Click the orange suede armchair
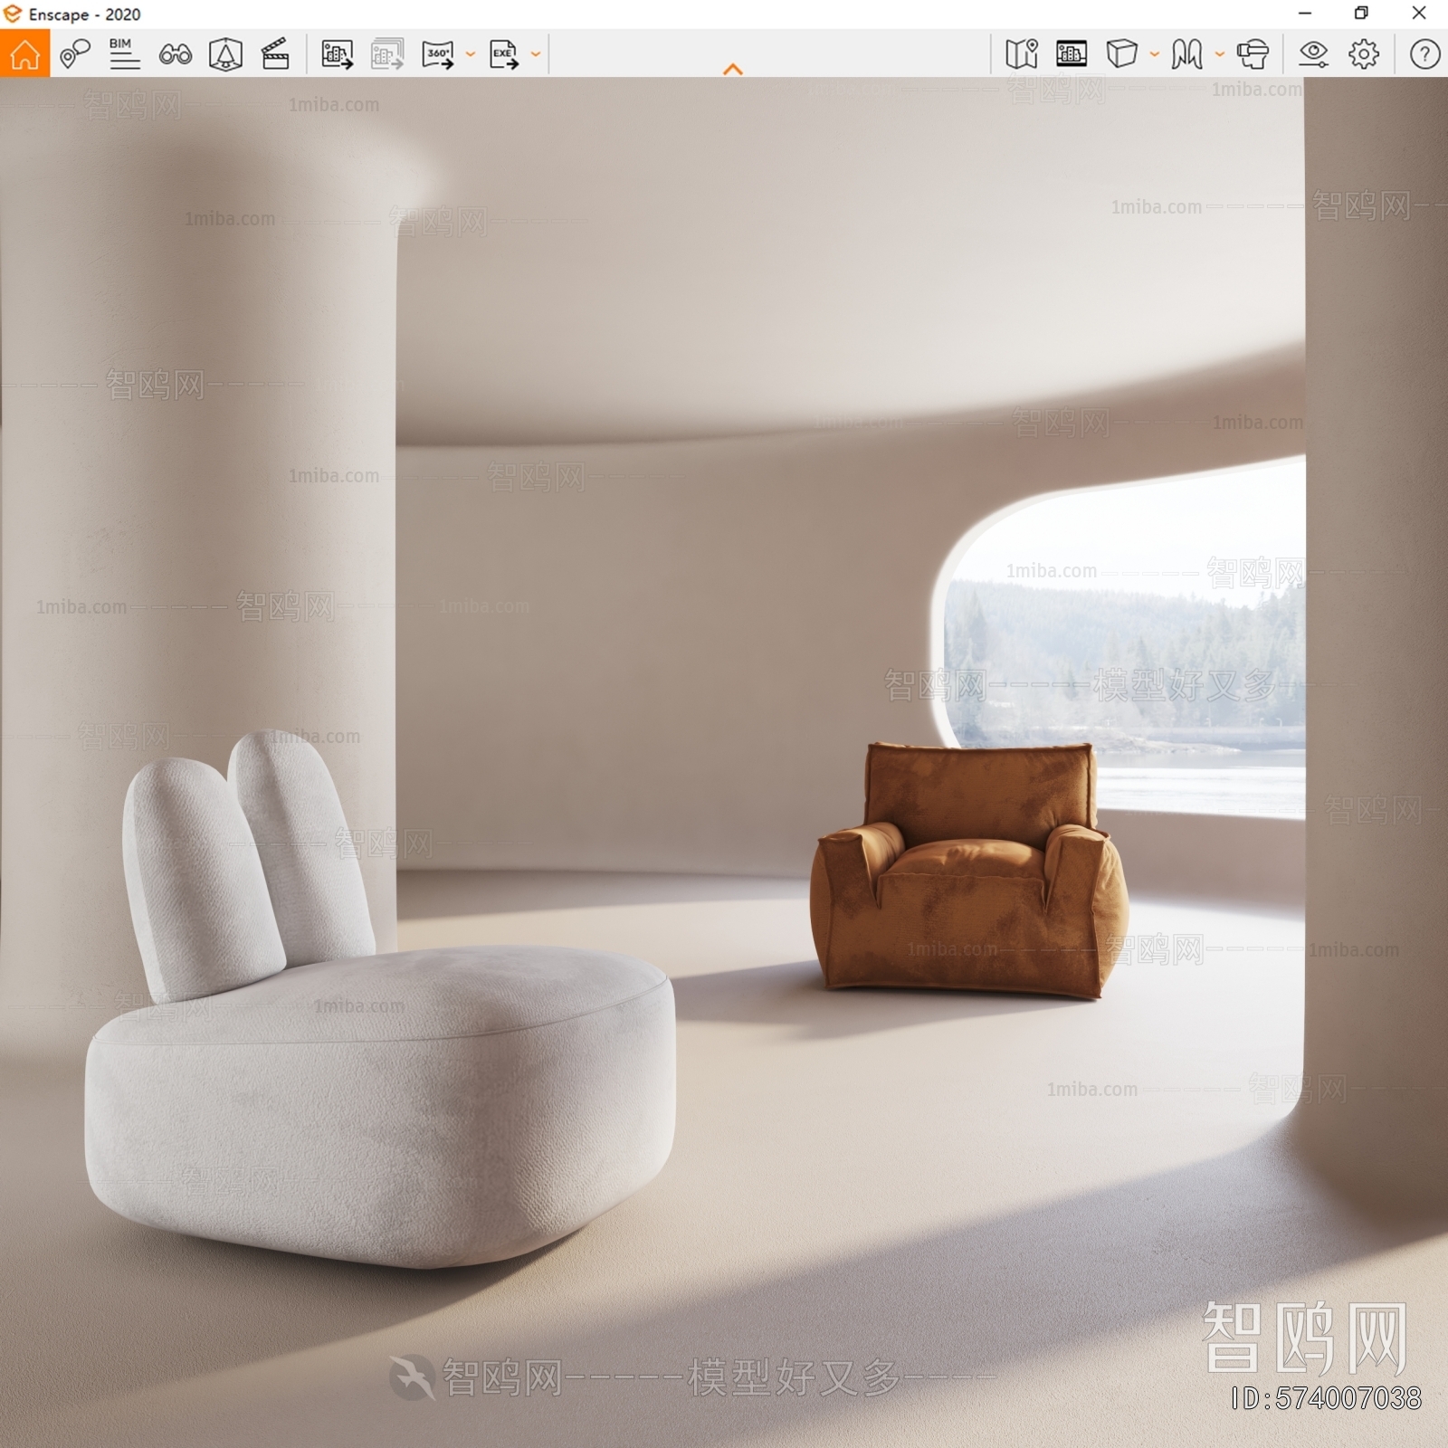 click(968, 873)
